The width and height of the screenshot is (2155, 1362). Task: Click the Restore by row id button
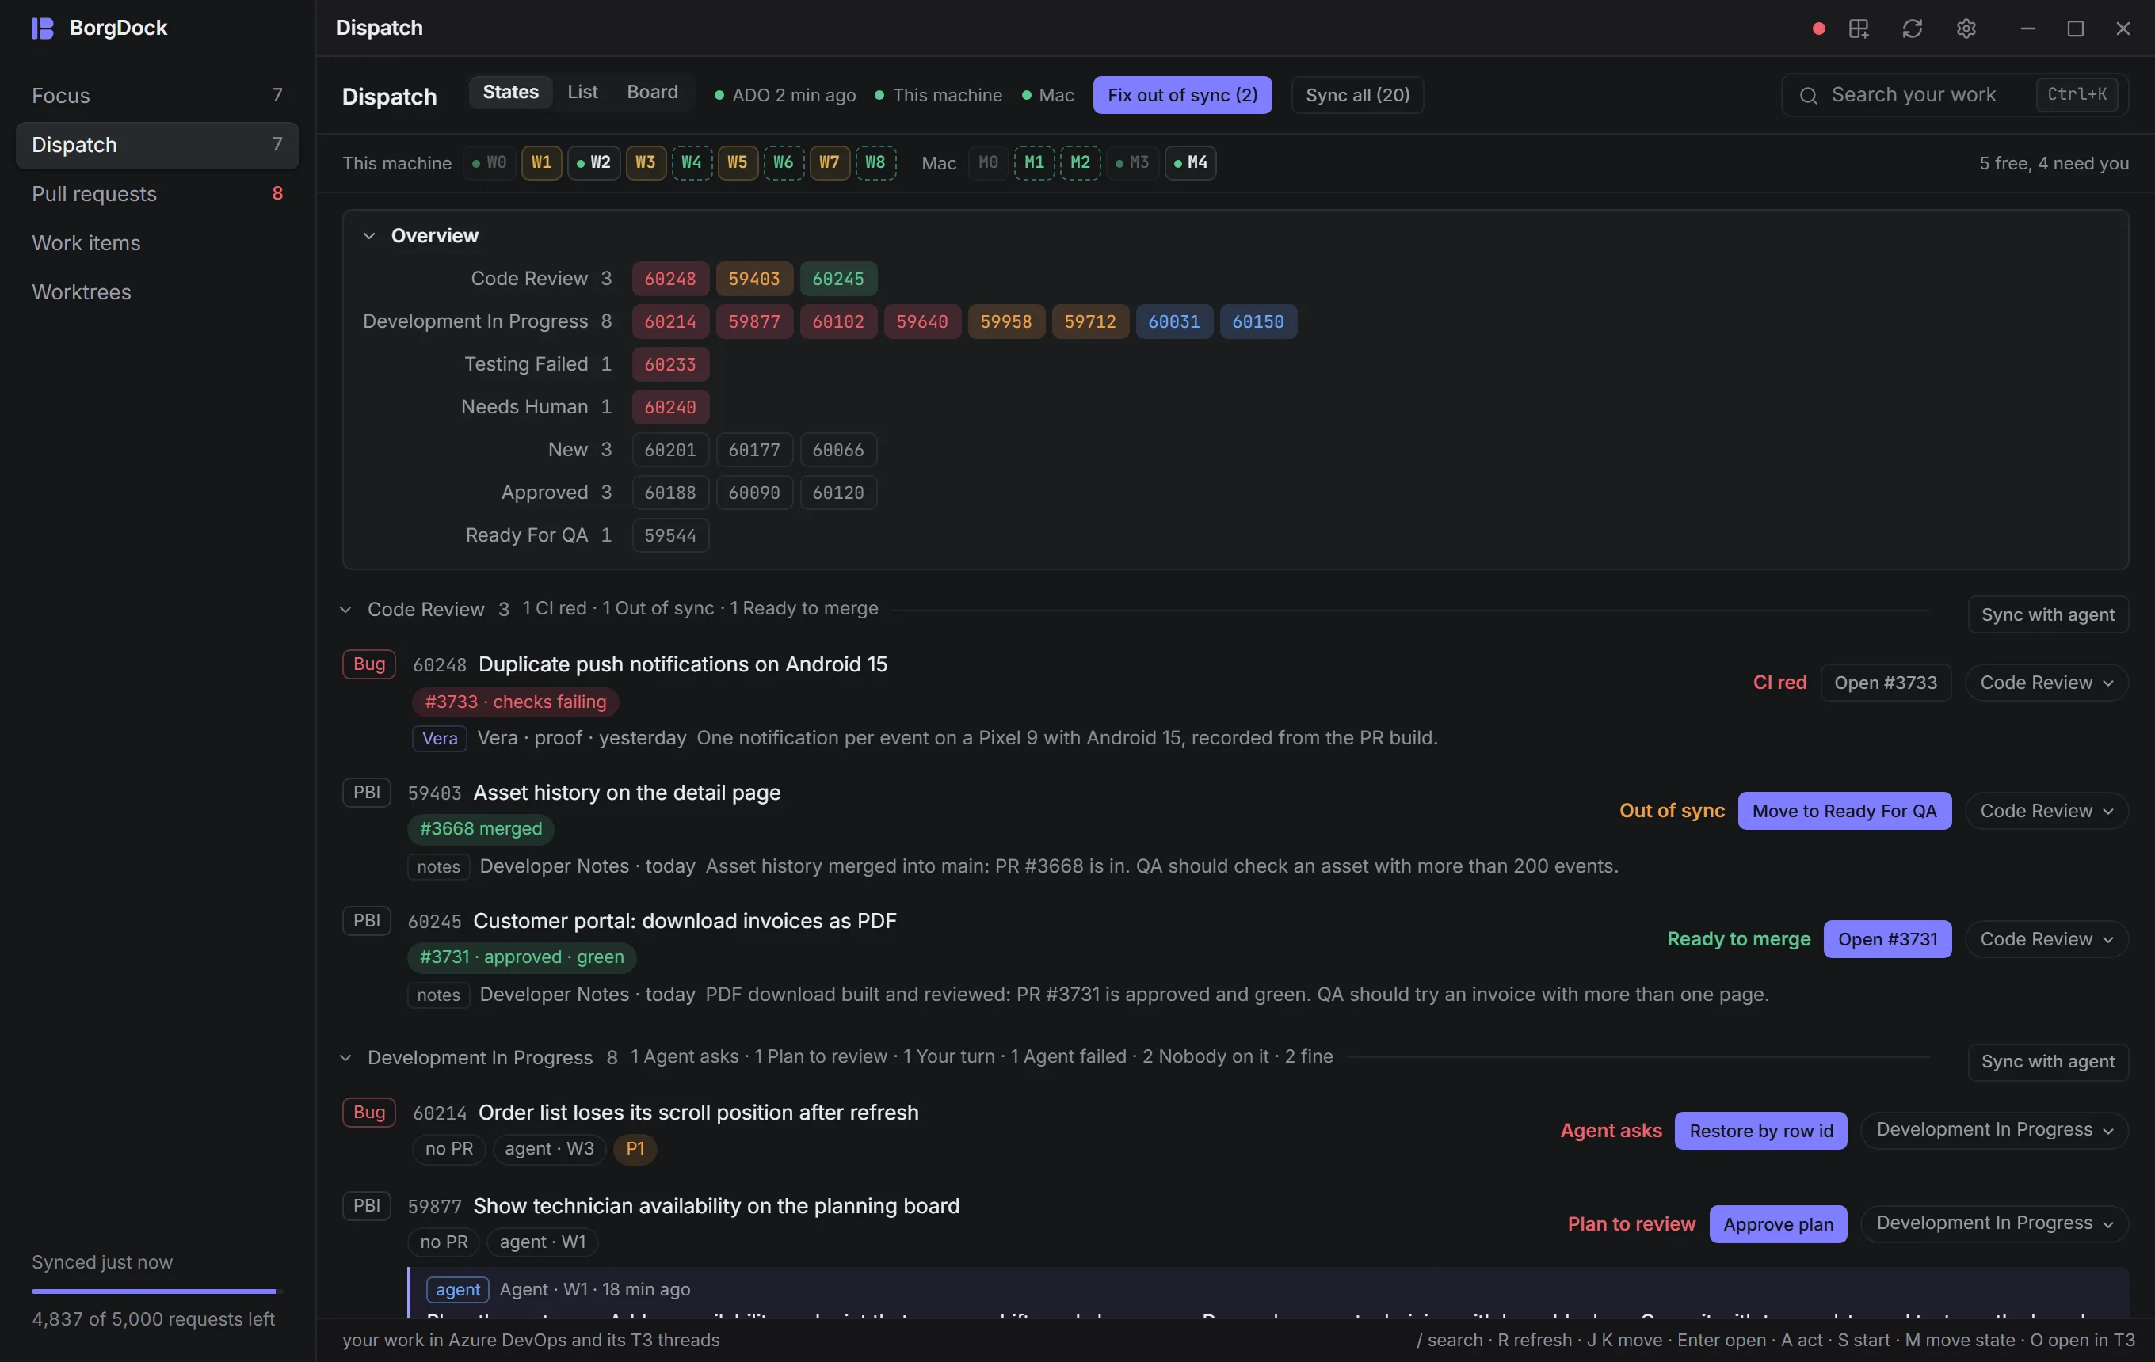coord(1760,1132)
